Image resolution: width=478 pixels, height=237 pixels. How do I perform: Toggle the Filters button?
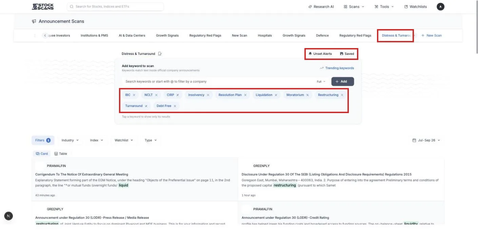[x=43, y=140]
